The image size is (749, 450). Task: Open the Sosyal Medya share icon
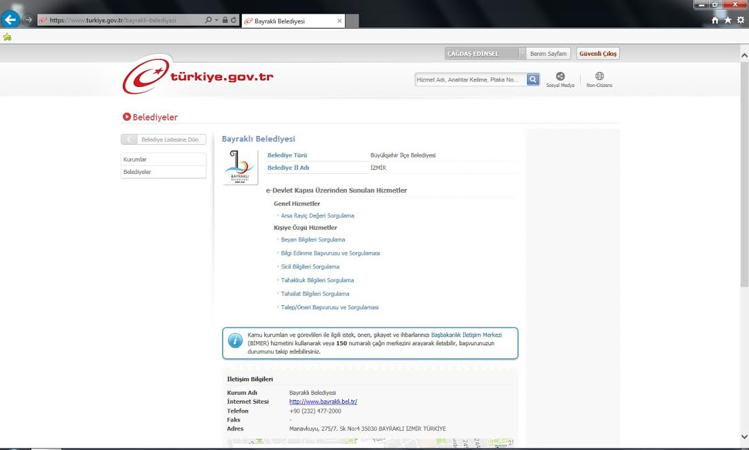(560, 77)
